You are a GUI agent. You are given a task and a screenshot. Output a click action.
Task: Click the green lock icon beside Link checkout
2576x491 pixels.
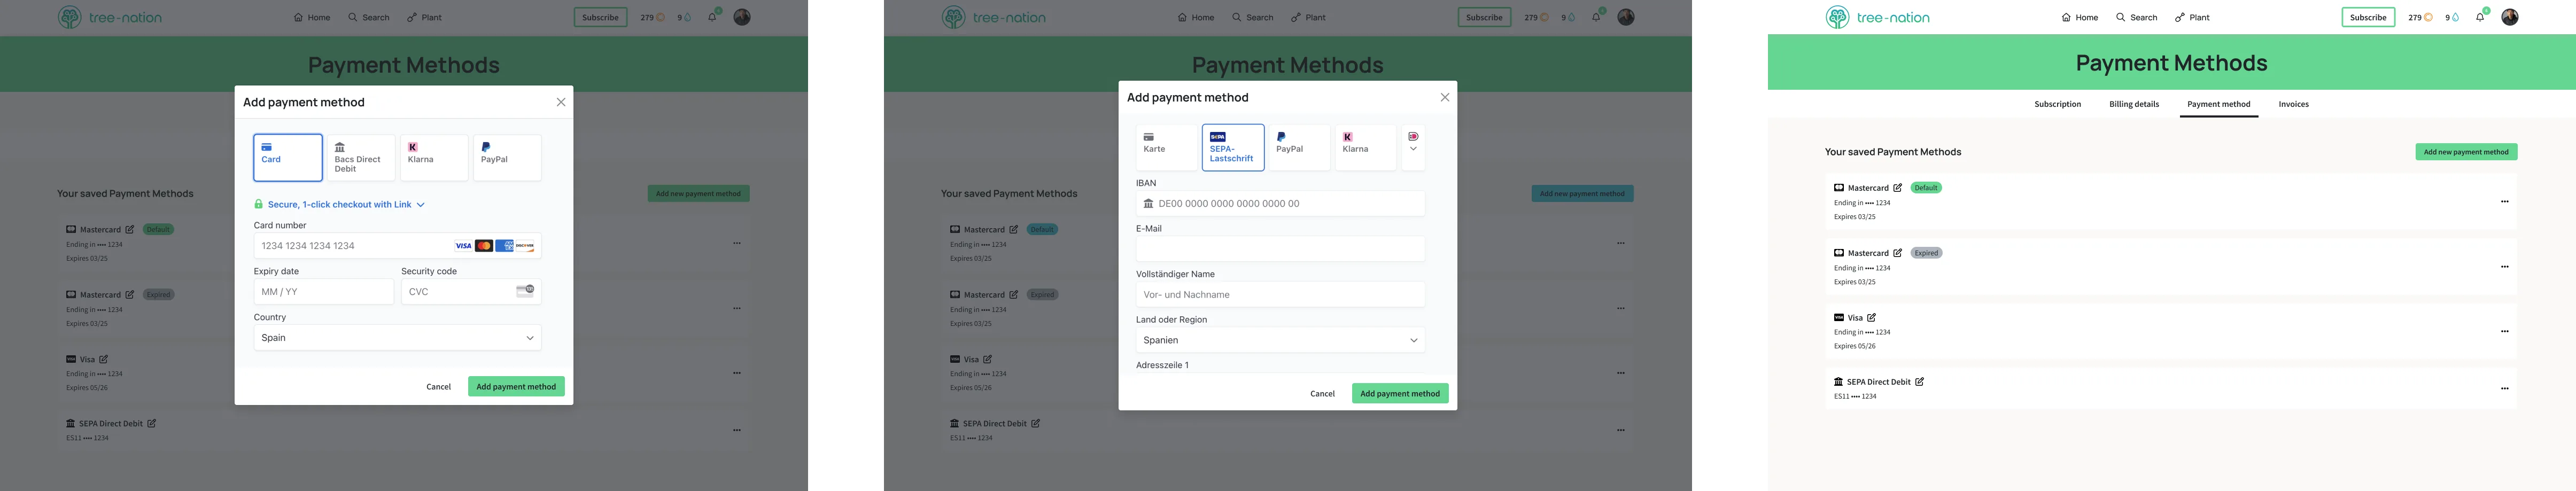coord(259,204)
